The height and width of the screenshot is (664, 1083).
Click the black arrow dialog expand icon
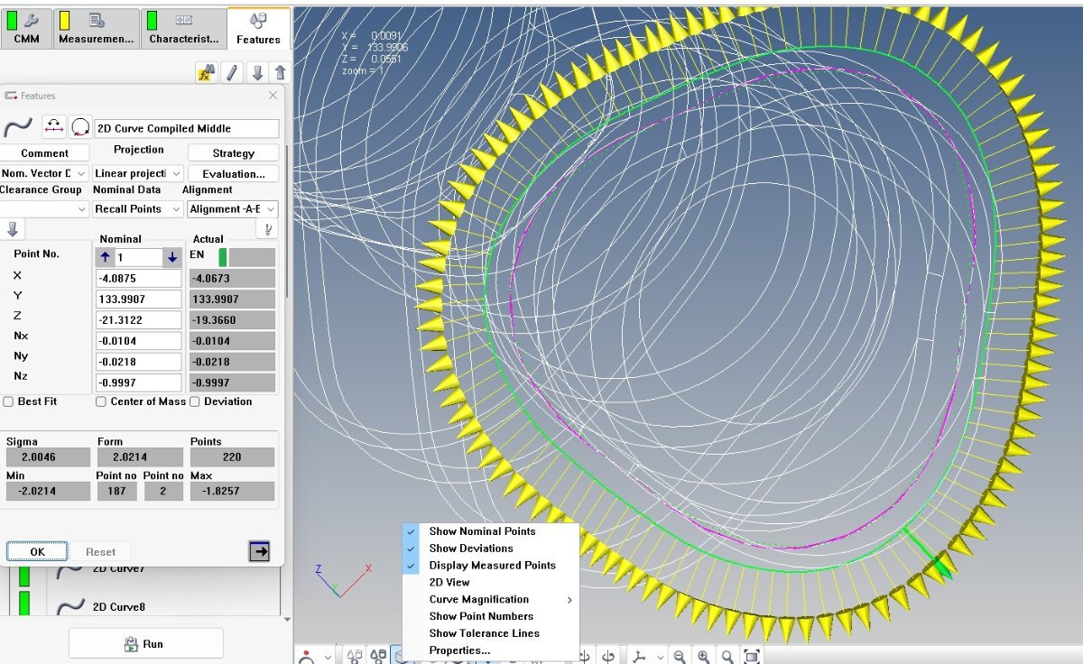pyautogui.click(x=259, y=551)
